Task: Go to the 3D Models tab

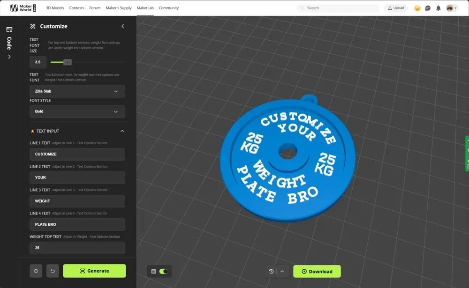Action: click(55, 8)
